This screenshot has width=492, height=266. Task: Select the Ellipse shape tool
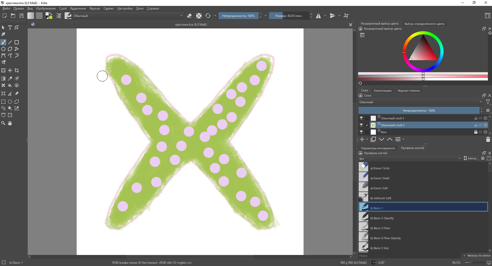3,49
